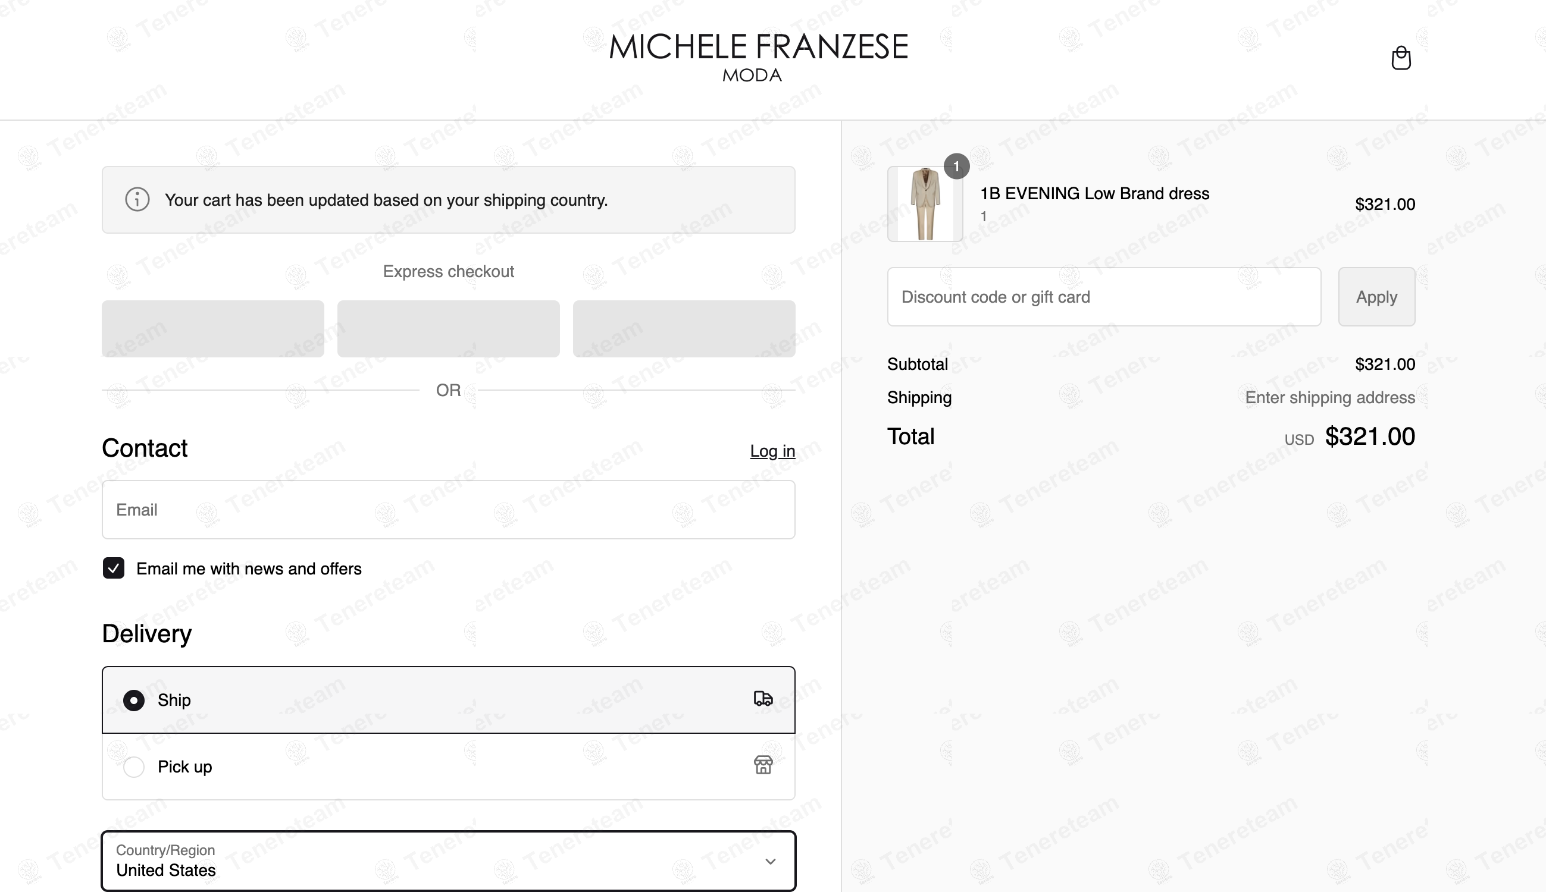Click the first express checkout button
Screen dimensions: 1546x892
[212, 328]
